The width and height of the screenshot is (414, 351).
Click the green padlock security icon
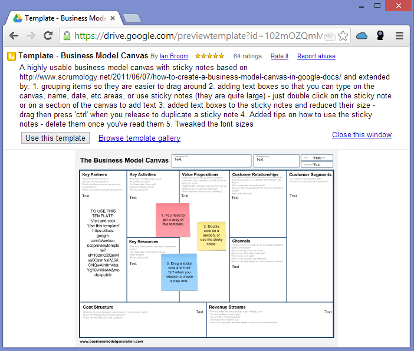(x=67, y=35)
